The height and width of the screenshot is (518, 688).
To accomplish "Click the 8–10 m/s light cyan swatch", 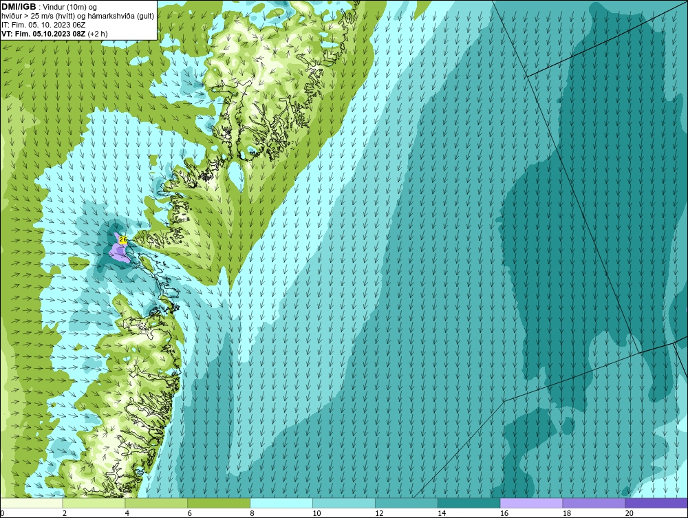I will click(281, 503).
